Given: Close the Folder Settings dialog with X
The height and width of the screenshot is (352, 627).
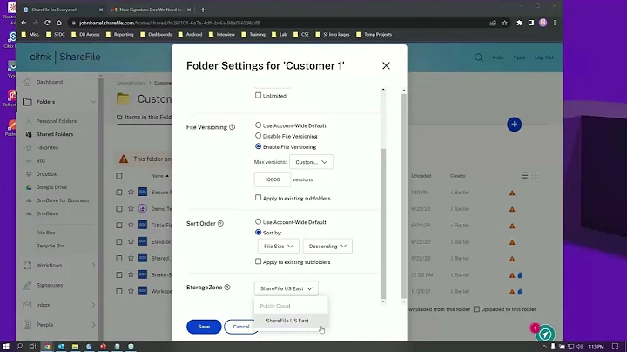Looking at the screenshot, I should click(386, 65).
